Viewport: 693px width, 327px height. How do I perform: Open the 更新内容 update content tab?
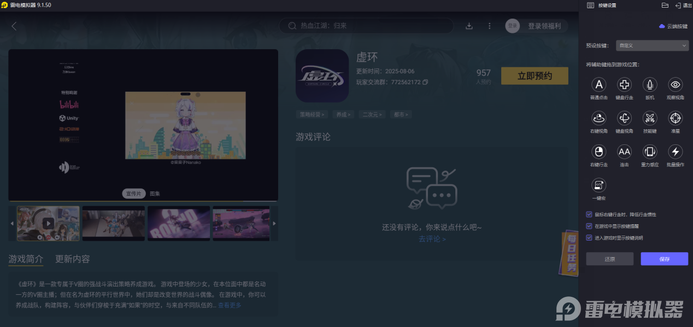pos(72,259)
